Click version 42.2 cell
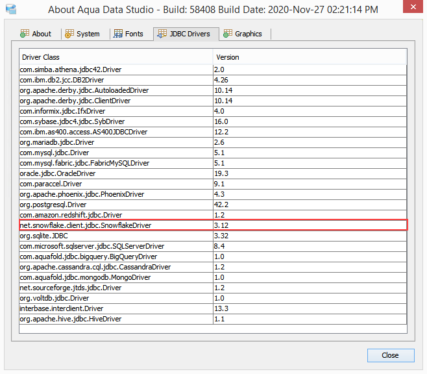This screenshot has height=374, width=427. coord(310,205)
